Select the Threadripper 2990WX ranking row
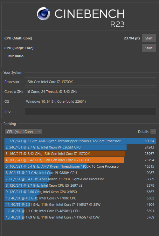 coord(80,141)
